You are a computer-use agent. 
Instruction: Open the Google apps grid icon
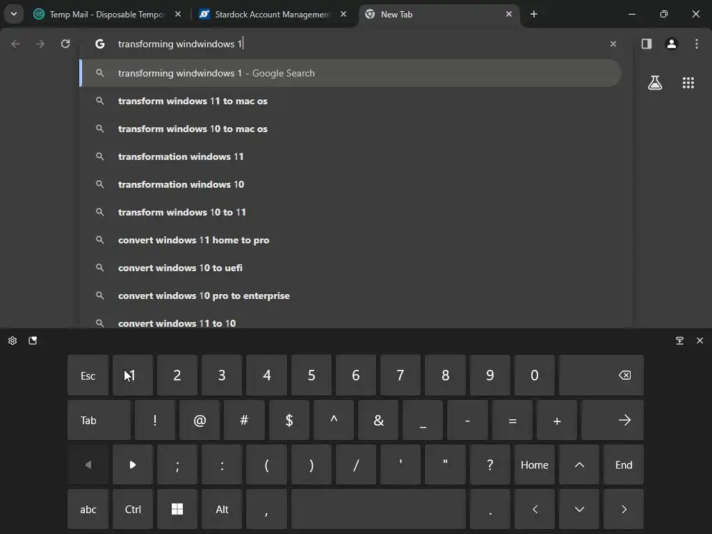coord(688,83)
